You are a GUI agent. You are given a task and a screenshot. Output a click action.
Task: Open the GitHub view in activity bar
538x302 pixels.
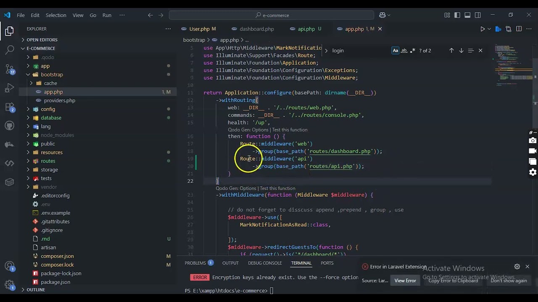[x=9, y=126]
